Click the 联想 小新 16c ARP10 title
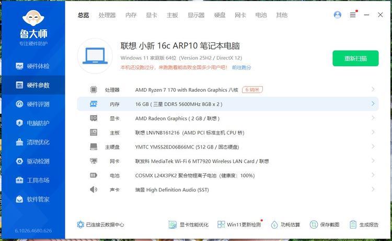Viewport: 392px width, 241px height. [x=180, y=46]
